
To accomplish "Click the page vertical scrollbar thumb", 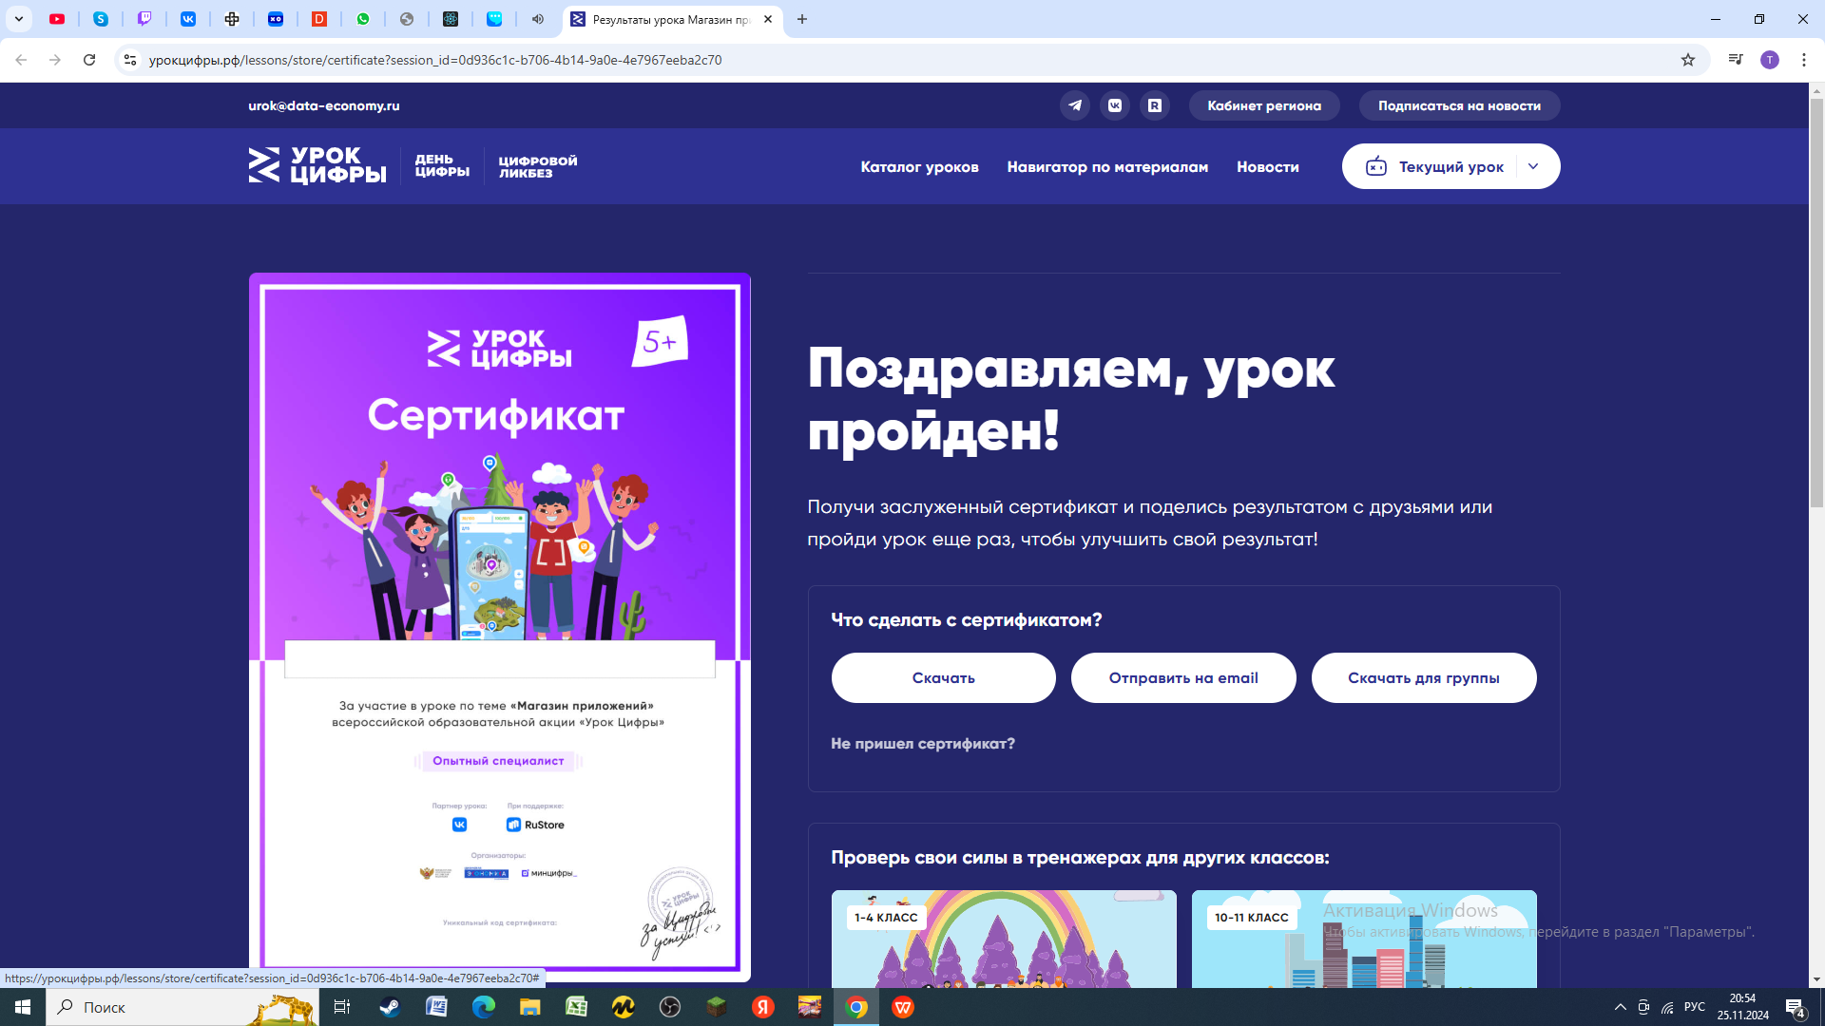I will pyautogui.click(x=1816, y=302).
